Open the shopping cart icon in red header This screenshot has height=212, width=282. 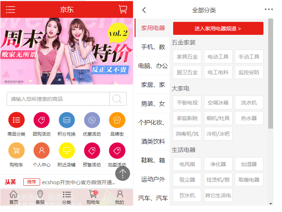tap(123, 9)
